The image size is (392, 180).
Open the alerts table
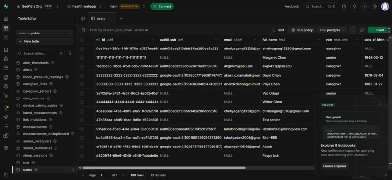[28, 70]
